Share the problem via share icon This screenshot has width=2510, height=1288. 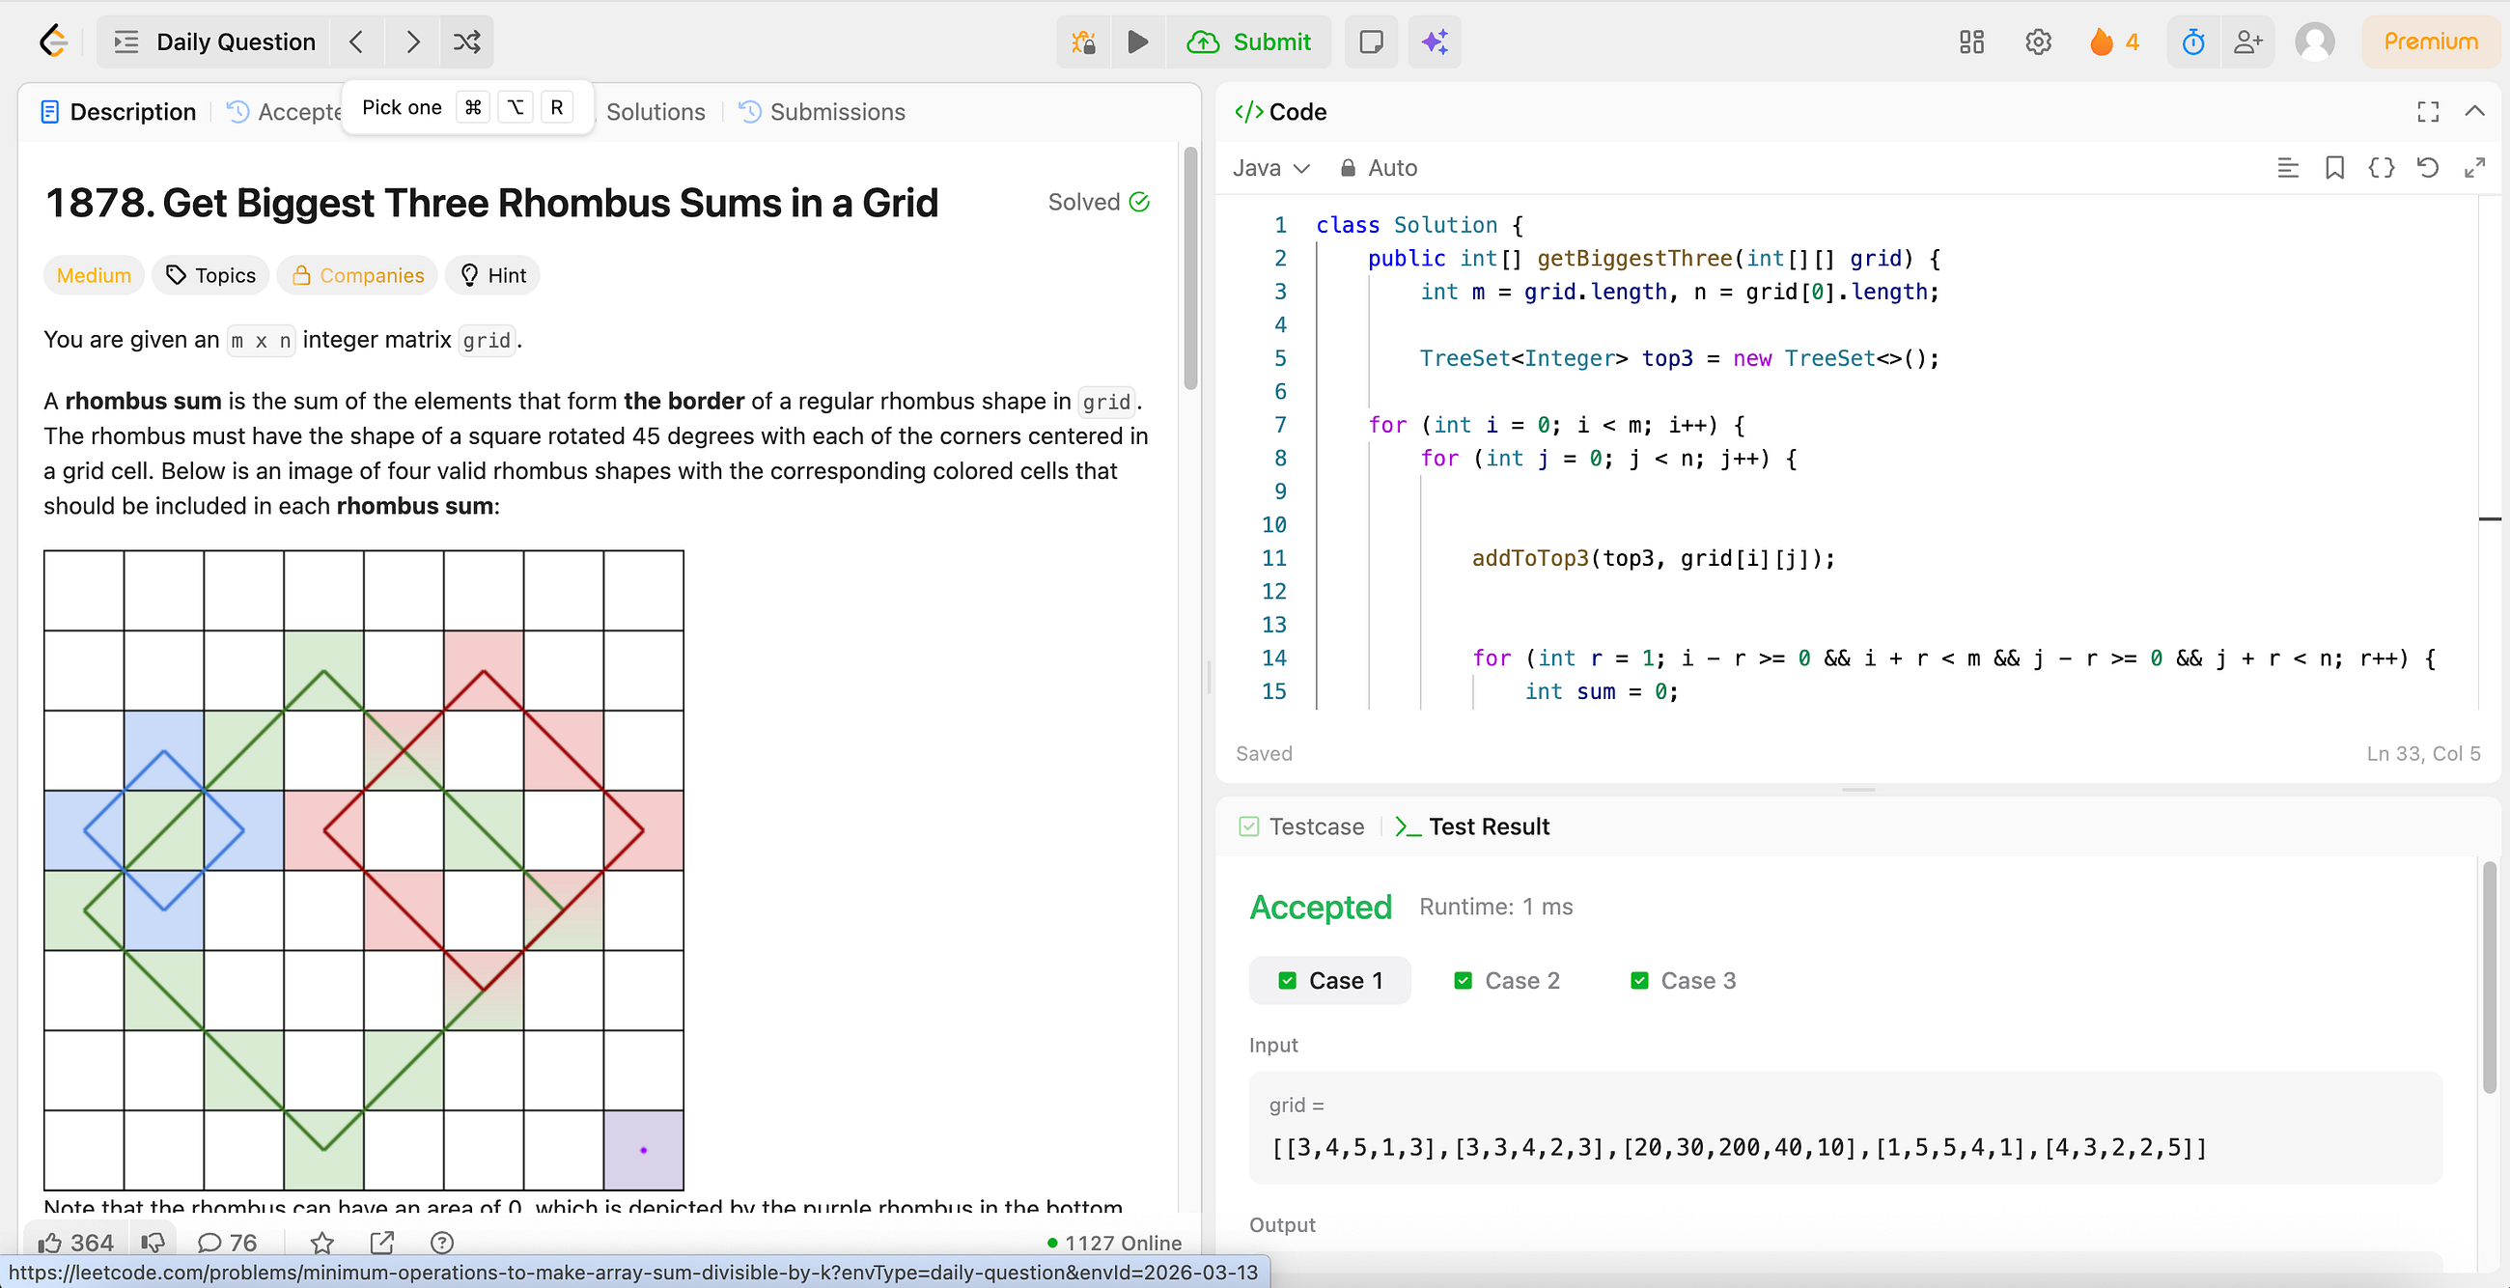[x=382, y=1243]
